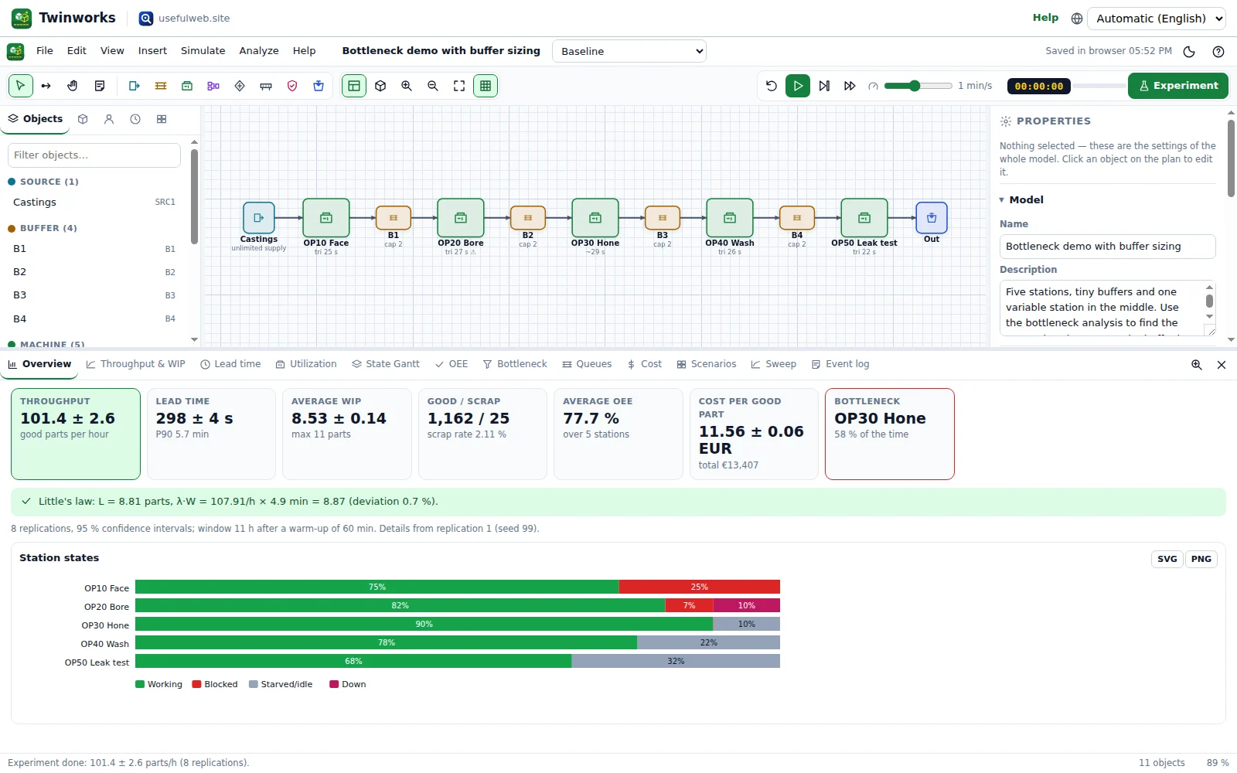Add the purple assembly object tool
Image resolution: width=1237 pixels, height=773 pixels.
pyautogui.click(x=213, y=86)
